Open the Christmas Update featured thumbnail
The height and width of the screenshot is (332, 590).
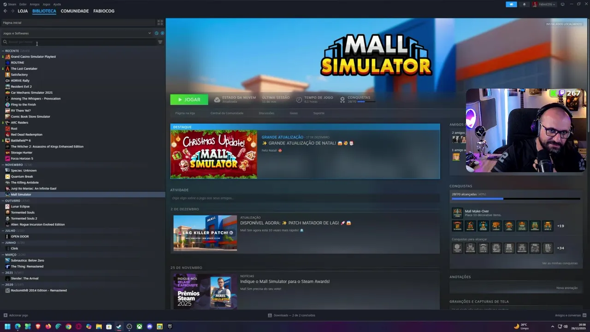(214, 154)
